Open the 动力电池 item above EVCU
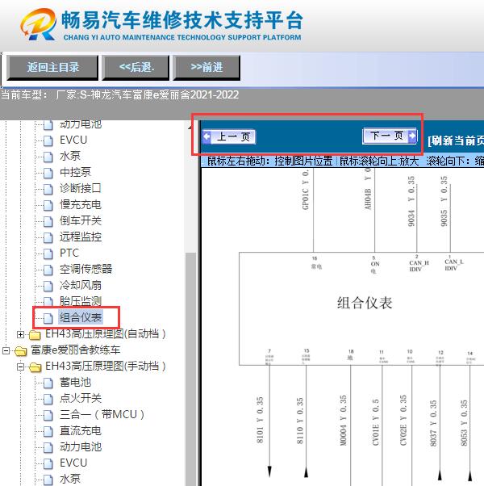 point(81,124)
